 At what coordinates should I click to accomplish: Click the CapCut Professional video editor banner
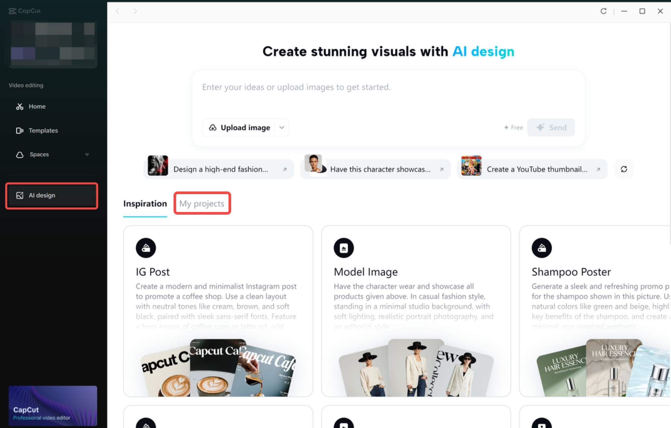click(53, 405)
